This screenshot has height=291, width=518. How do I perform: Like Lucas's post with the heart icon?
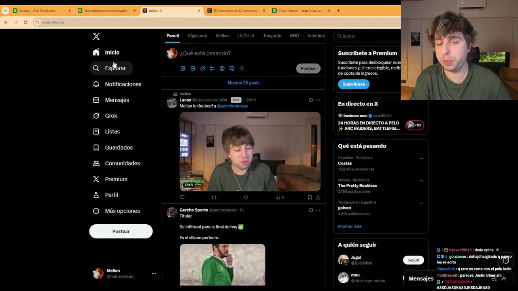246,197
